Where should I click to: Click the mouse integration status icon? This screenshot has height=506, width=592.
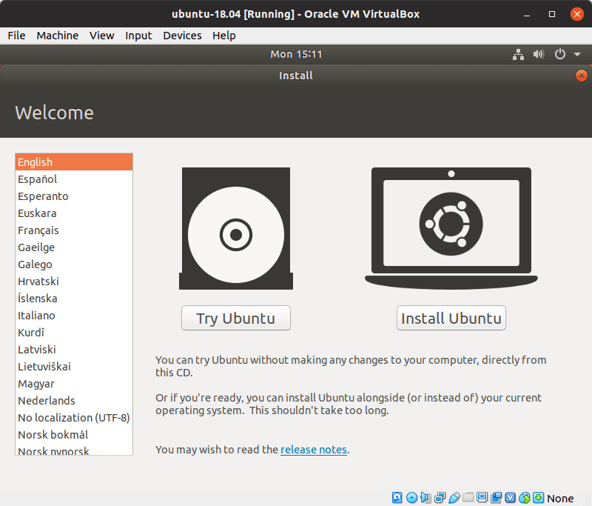point(525,498)
